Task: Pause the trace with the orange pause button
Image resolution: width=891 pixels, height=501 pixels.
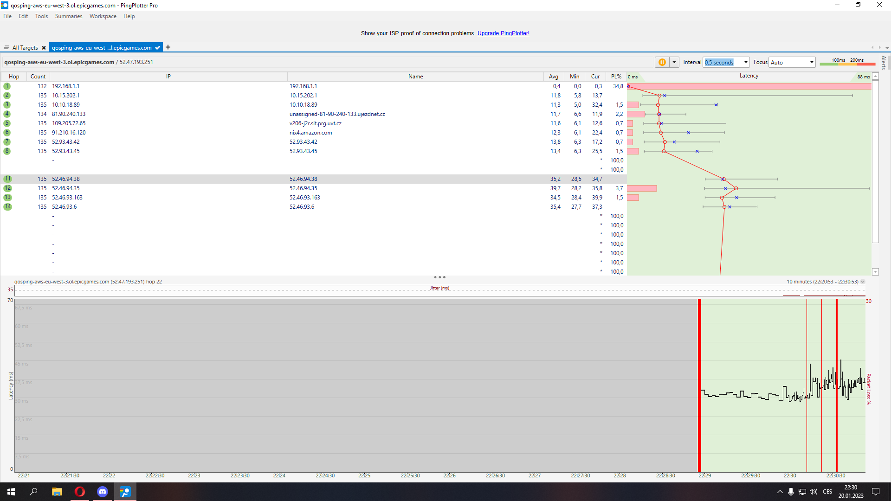Action: (662, 62)
